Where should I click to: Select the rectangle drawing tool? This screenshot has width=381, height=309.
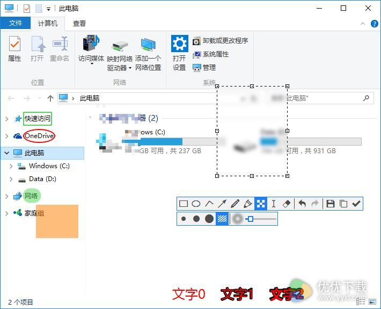(x=183, y=204)
